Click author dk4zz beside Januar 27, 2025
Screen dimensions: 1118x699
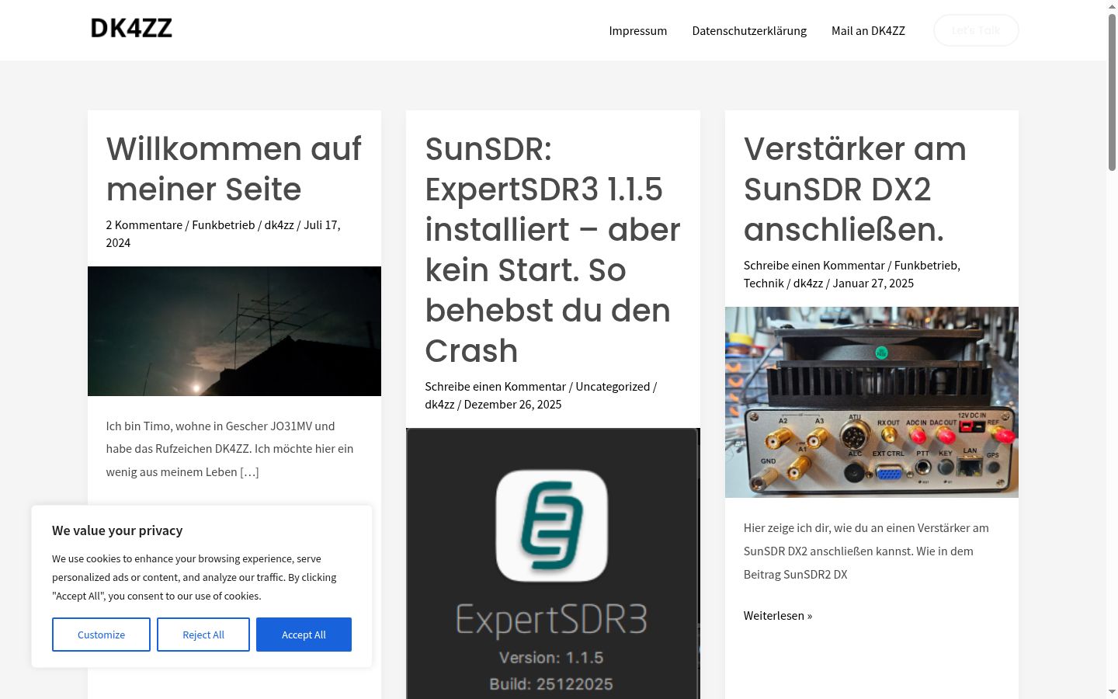808,283
